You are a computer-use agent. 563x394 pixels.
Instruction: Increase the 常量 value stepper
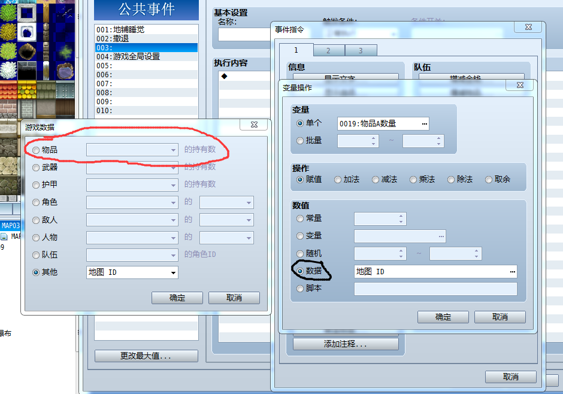pos(401,216)
